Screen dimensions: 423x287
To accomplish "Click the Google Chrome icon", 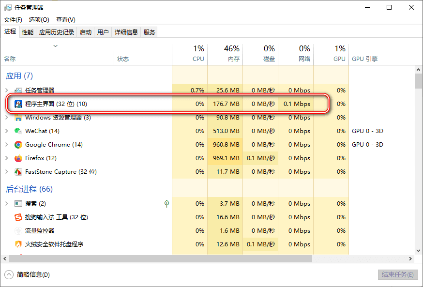I will (x=18, y=145).
